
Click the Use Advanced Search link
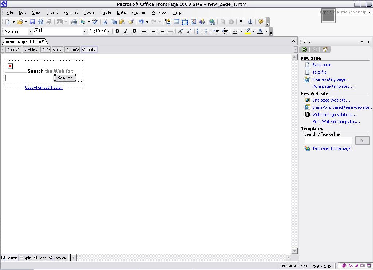(44, 88)
